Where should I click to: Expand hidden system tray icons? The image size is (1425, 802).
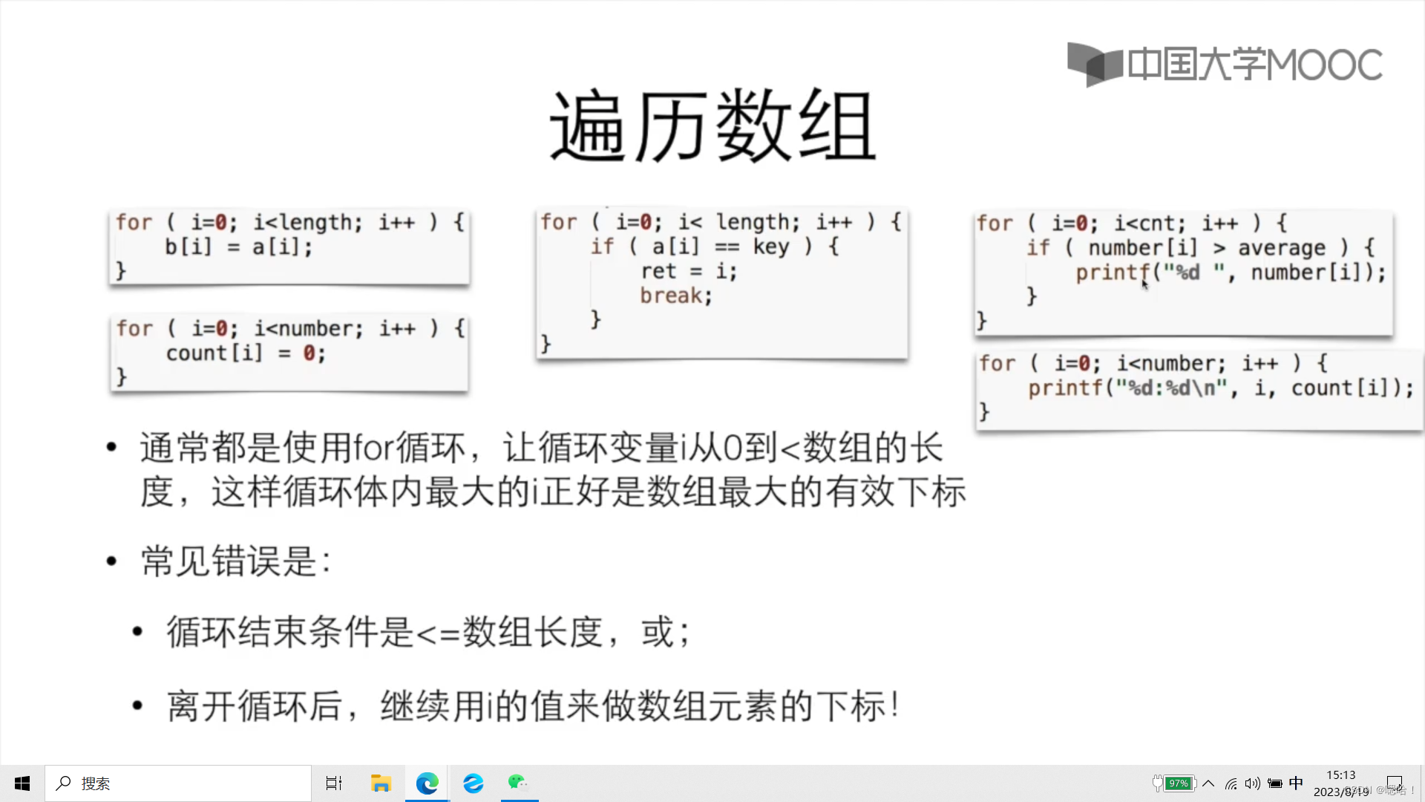[x=1209, y=783]
